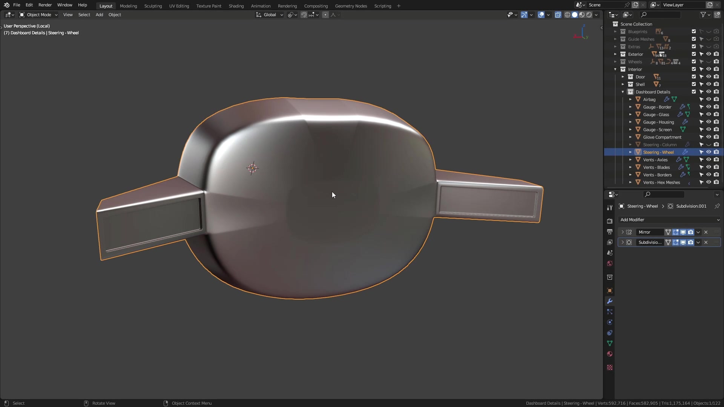
Task: Hide Steering - Wheel in viewport
Action: (709, 152)
